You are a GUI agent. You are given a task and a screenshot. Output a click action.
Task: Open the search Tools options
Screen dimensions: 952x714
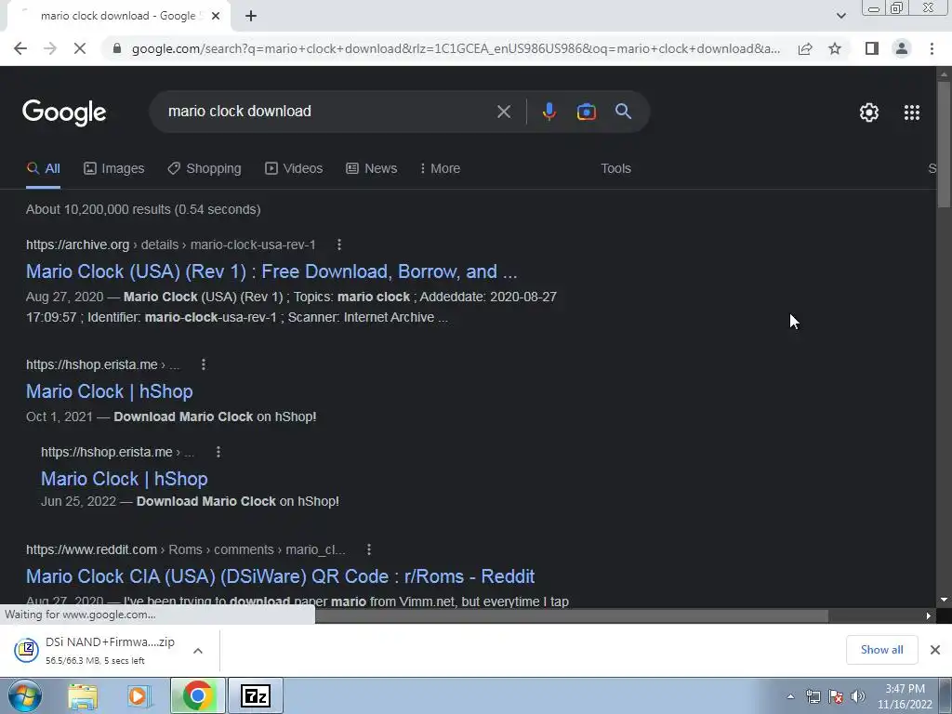coord(615,169)
